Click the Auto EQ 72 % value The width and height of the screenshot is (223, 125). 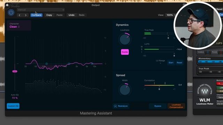click(x=15, y=98)
